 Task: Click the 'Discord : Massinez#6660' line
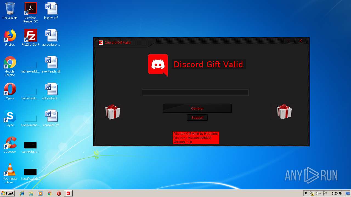(x=193, y=138)
